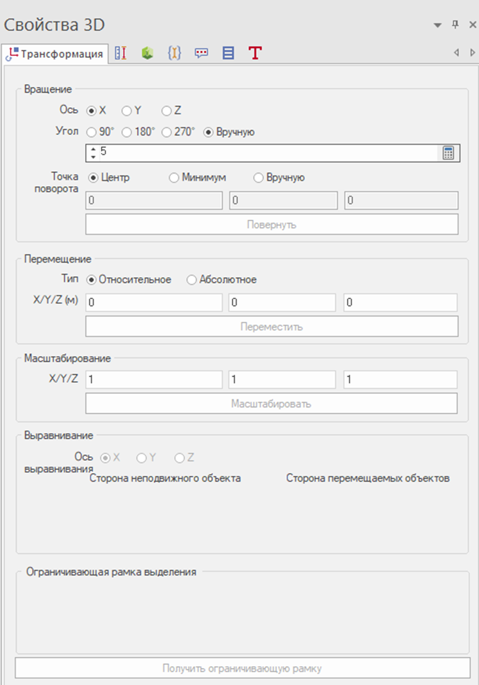
Task: Open the blue list lines tab
Action: coord(228,53)
